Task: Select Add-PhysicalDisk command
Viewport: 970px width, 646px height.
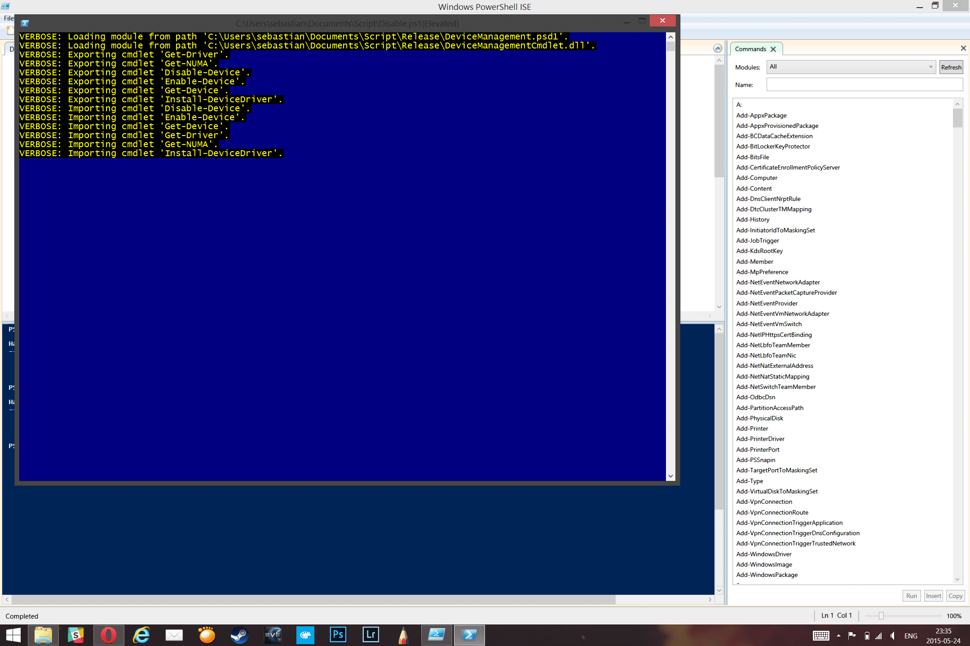Action: point(759,418)
